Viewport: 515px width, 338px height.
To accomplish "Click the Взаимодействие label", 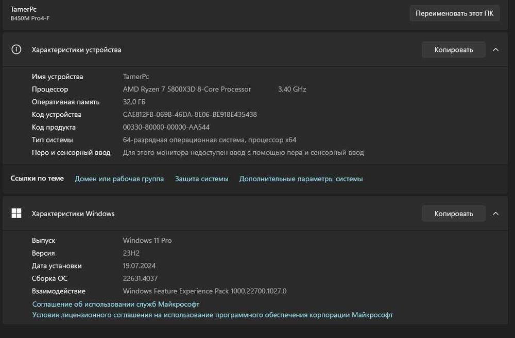I will [59, 291].
